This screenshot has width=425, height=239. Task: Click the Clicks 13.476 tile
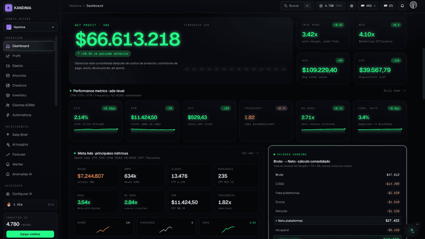(190, 175)
